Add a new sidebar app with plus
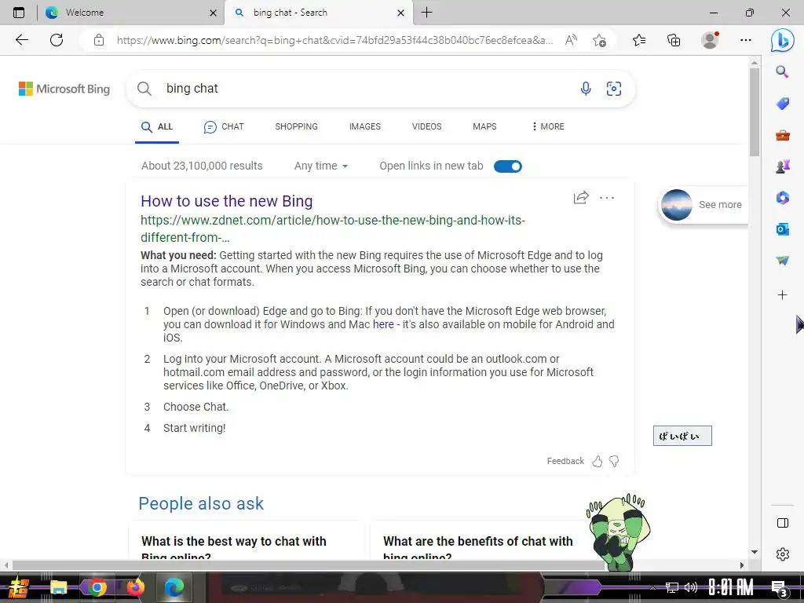804x603 pixels. point(783,295)
